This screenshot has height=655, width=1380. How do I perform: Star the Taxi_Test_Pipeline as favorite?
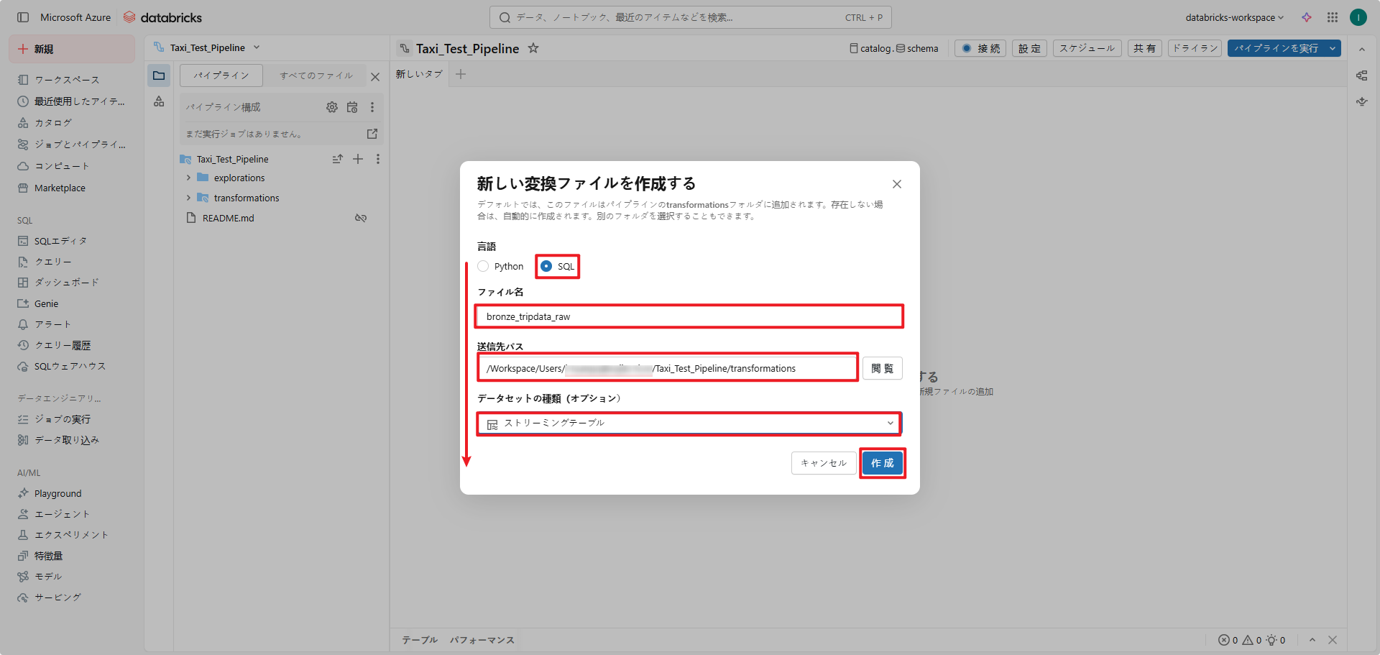point(533,48)
